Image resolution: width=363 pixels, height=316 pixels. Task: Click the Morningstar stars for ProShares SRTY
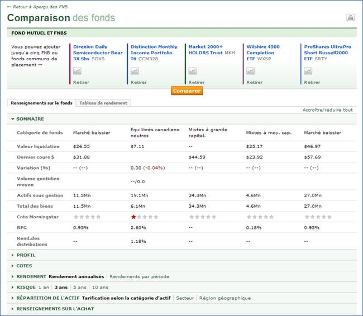click(x=318, y=217)
